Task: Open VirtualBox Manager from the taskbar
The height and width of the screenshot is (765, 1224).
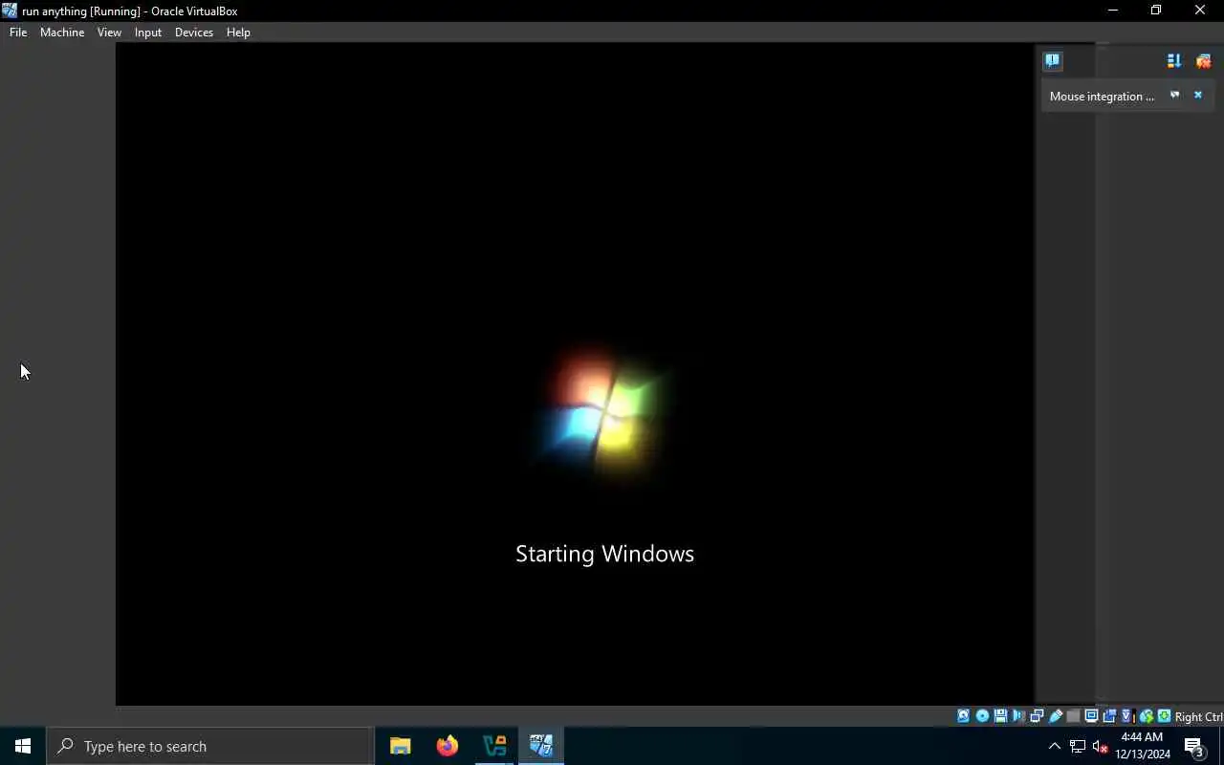Action: coord(494,746)
